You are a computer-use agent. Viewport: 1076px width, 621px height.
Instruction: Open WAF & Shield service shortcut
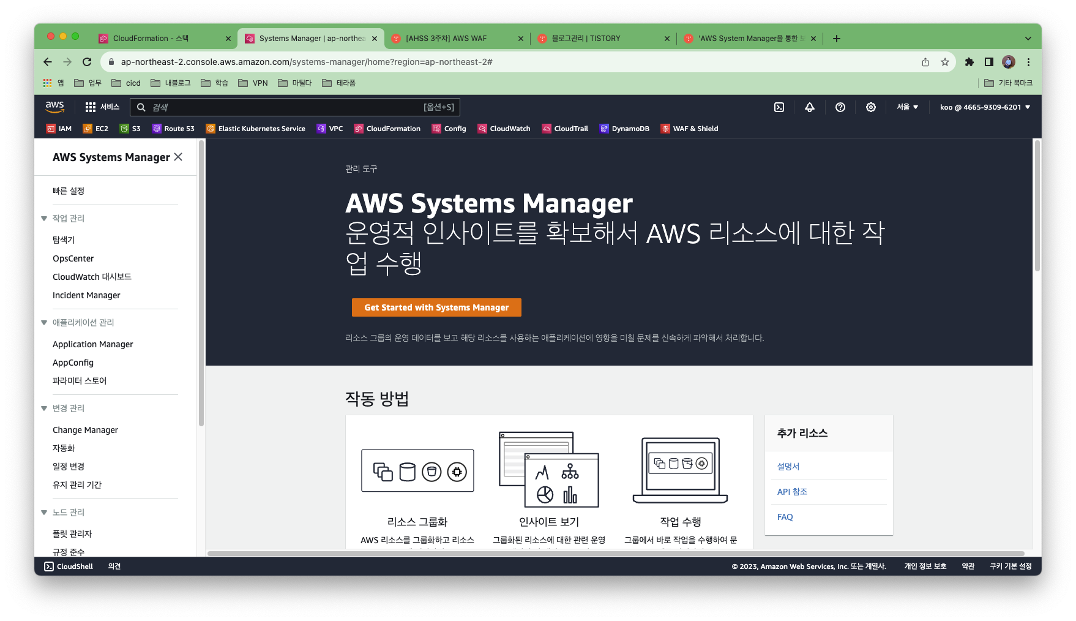coord(690,129)
